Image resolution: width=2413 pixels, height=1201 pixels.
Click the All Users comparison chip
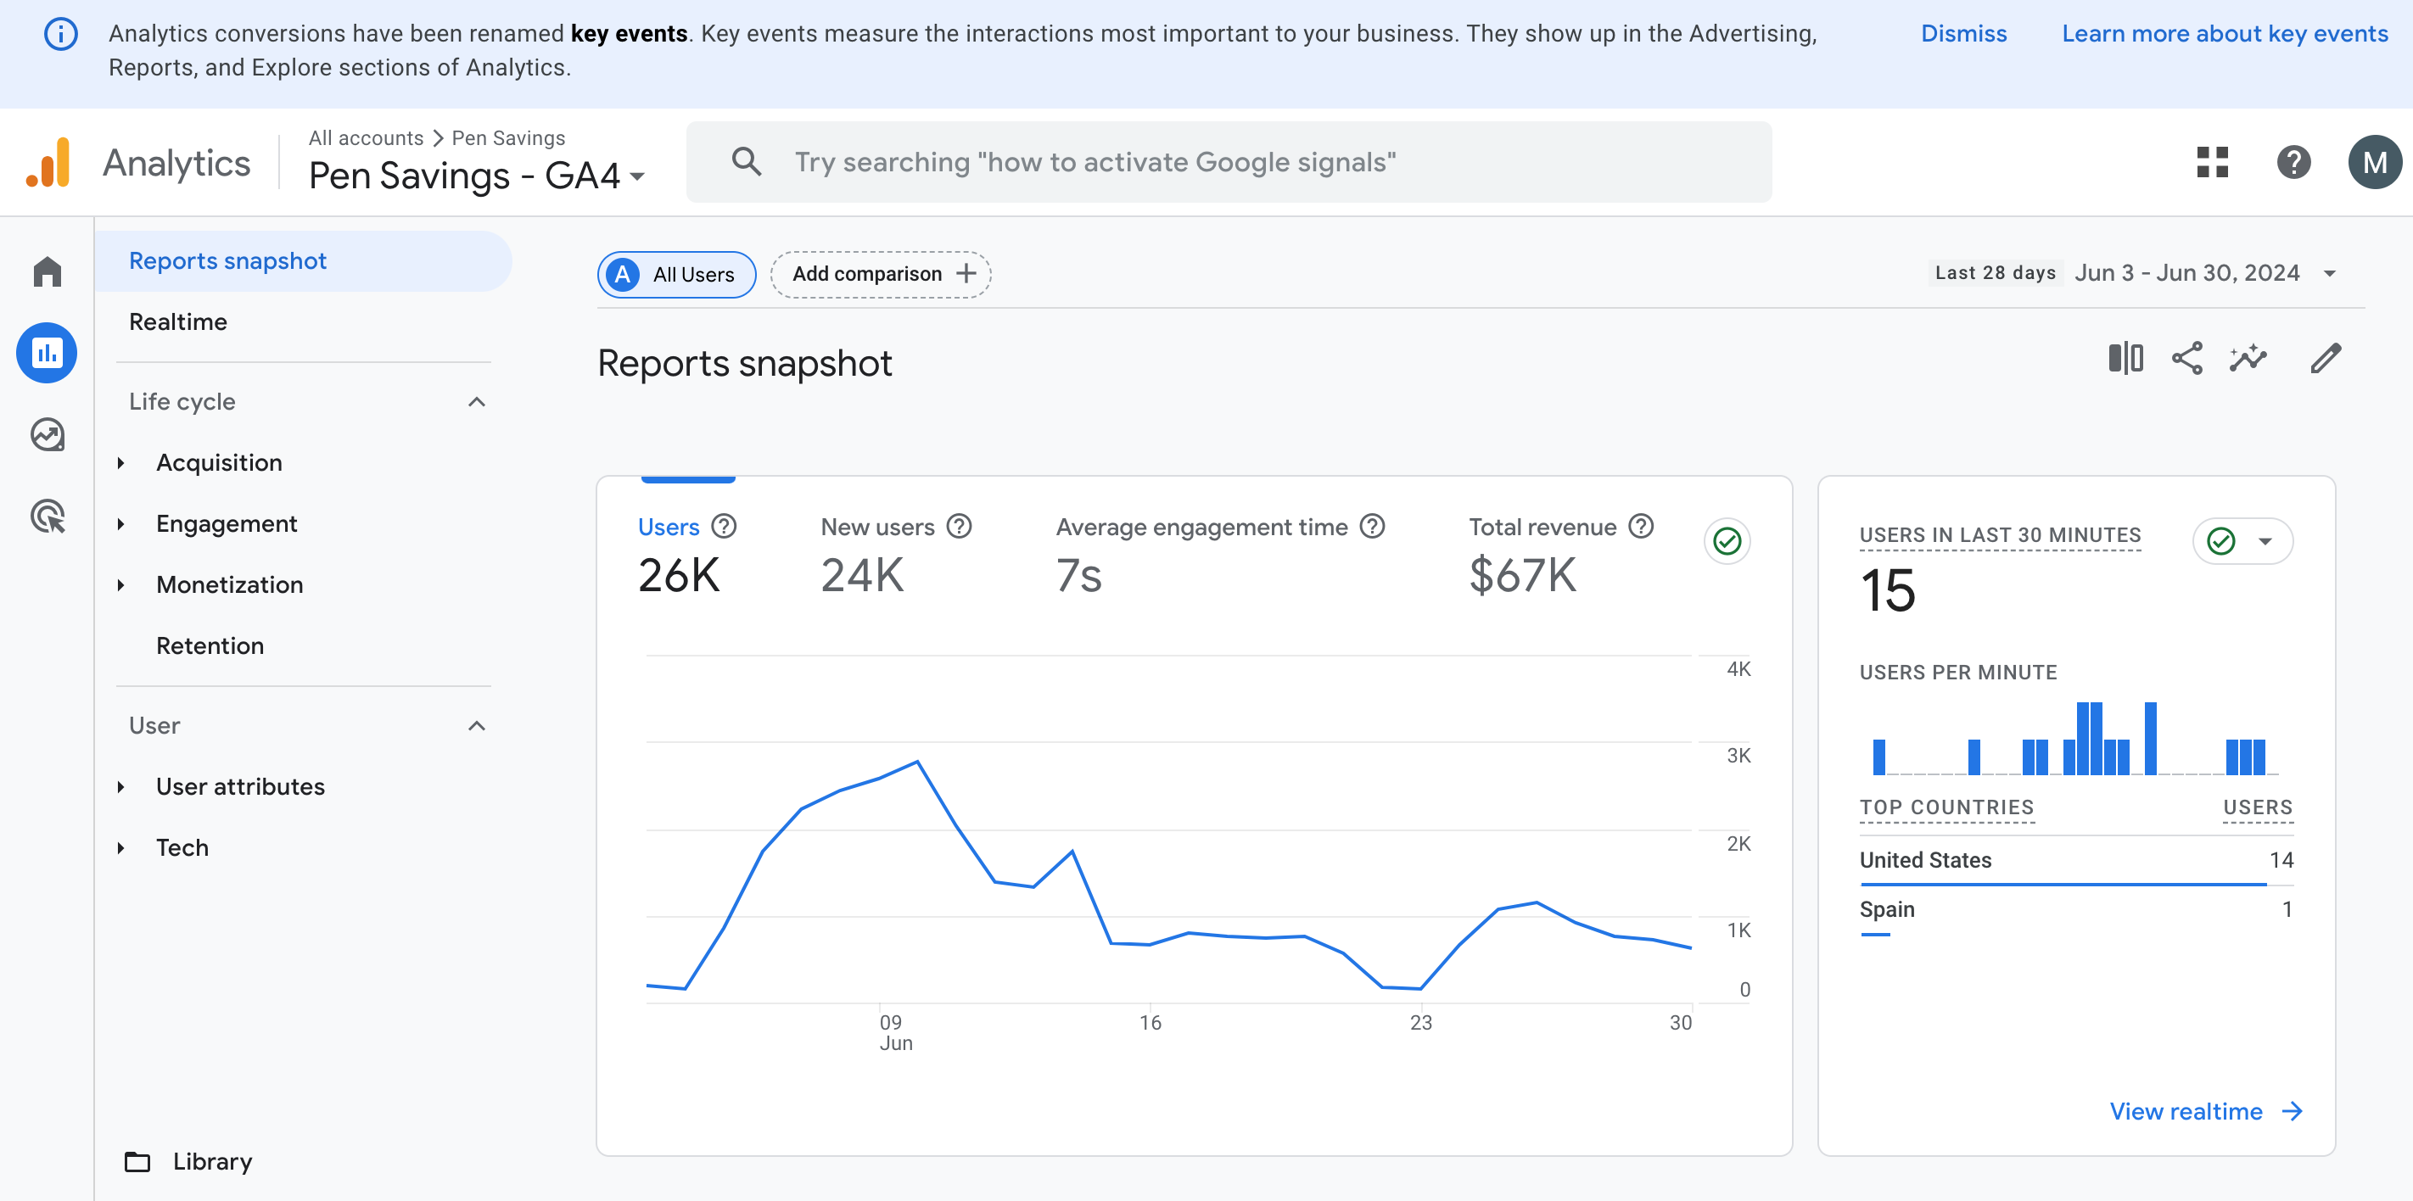[x=676, y=274]
